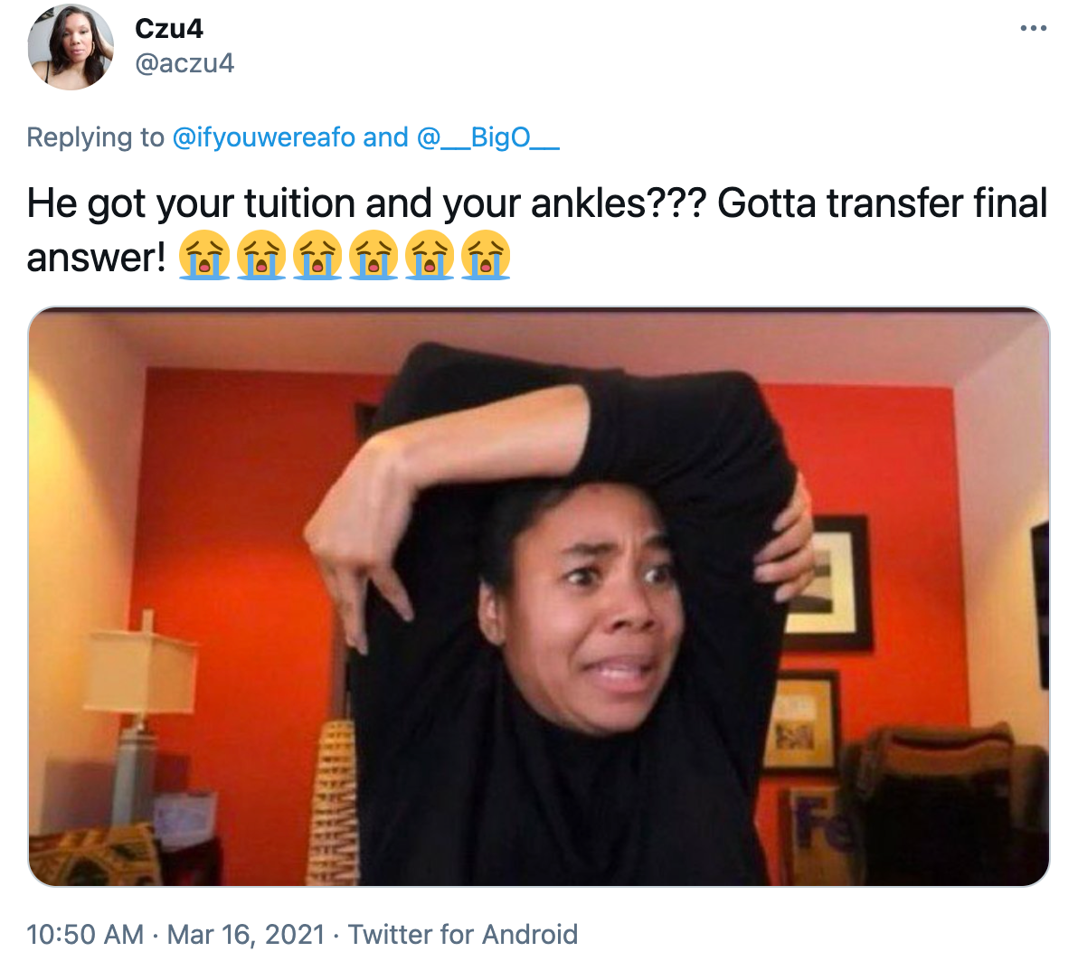1078x980 pixels.
Task: Click the Czu4 display name
Action: click(169, 28)
